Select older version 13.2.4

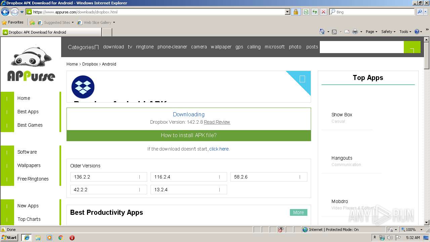(189, 190)
